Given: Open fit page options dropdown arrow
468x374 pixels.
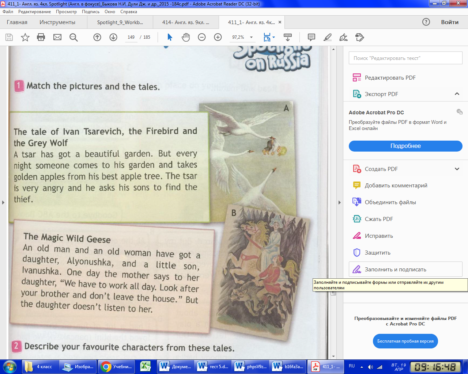Looking at the screenshot, I should click(273, 37).
